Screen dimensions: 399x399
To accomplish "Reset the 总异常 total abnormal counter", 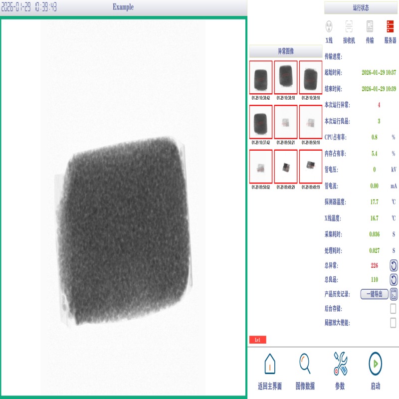I will (x=394, y=266).
